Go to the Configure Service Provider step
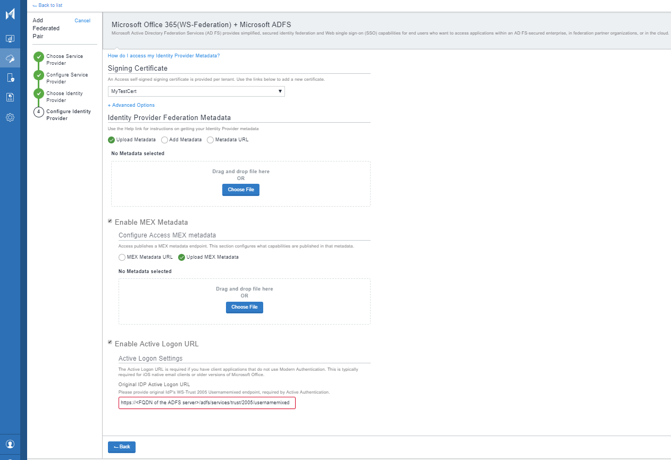The height and width of the screenshot is (460, 671). (67, 78)
